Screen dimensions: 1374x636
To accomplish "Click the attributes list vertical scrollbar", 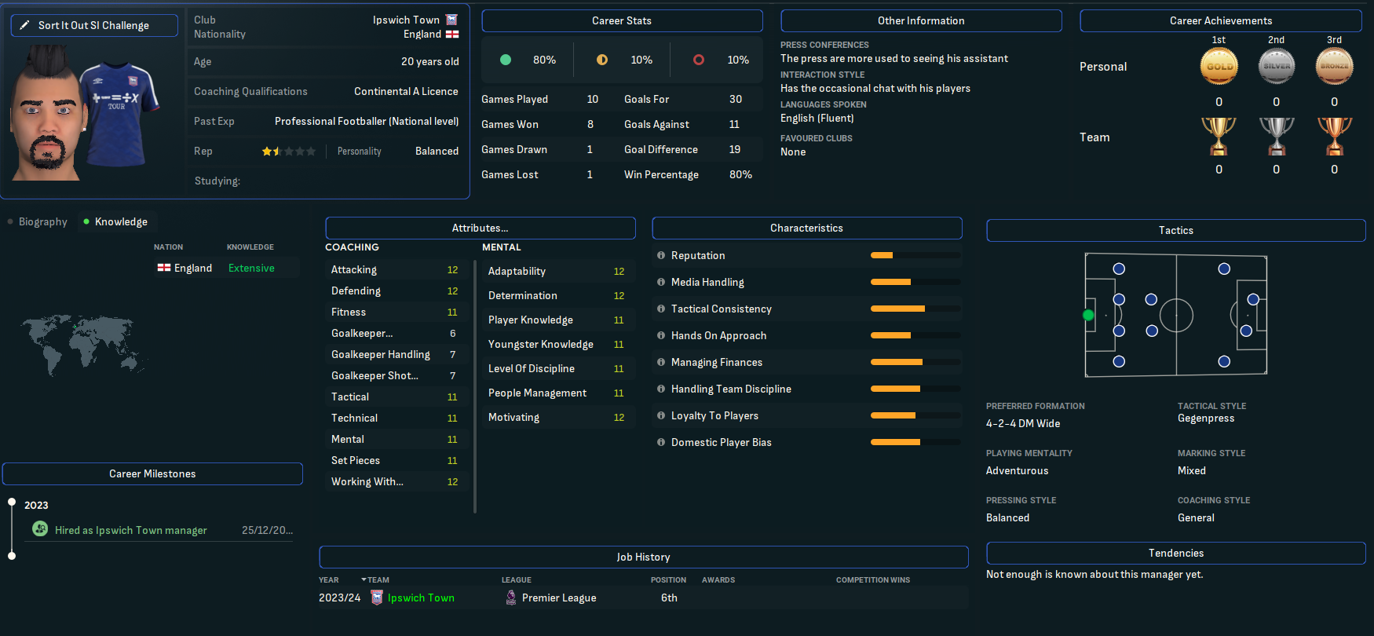I will 475,386.
